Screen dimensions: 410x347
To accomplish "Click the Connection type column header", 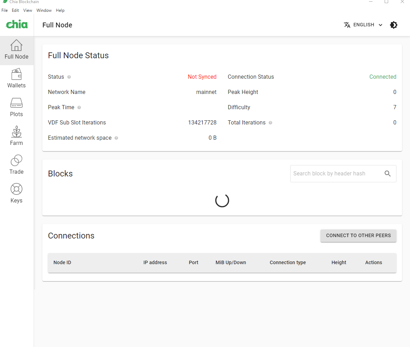I will click(288, 262).
